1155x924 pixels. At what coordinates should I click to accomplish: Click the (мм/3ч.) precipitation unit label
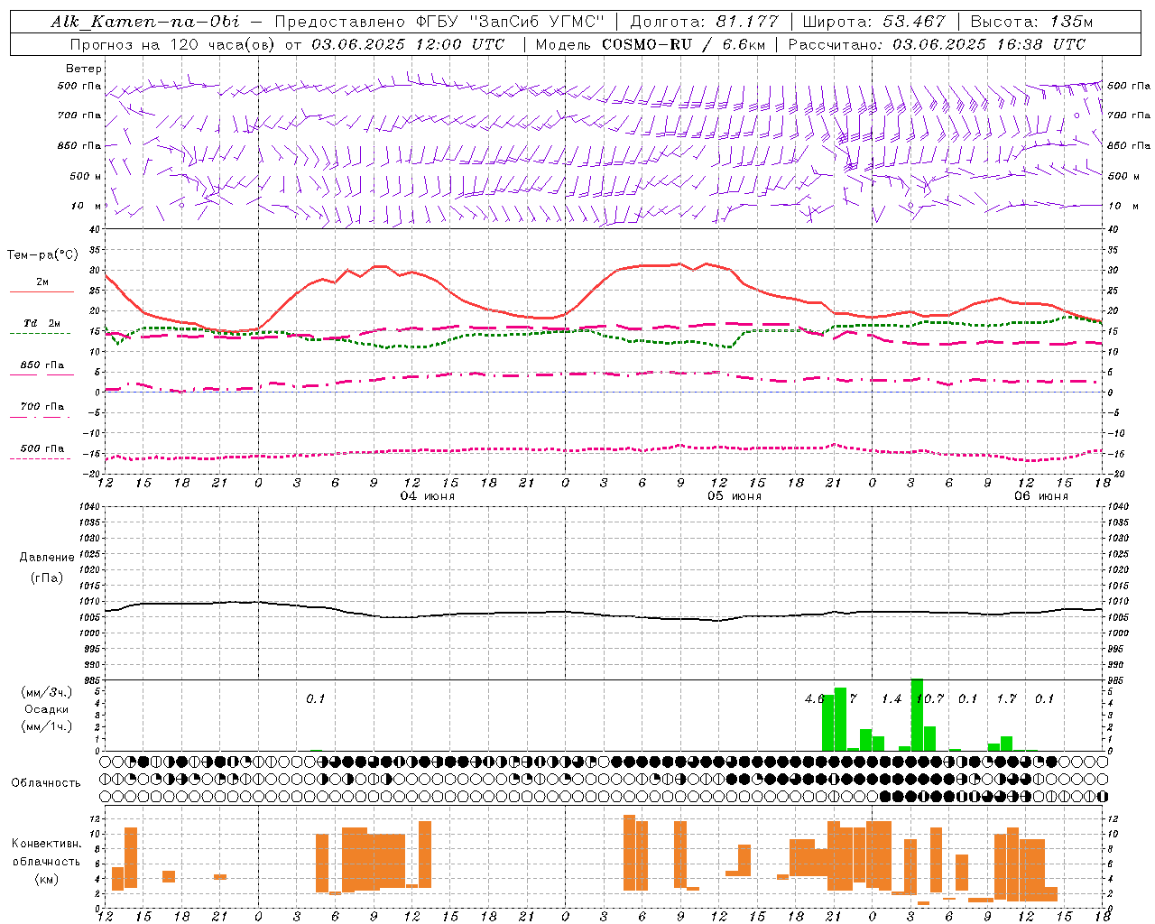[x=47, y=693]
